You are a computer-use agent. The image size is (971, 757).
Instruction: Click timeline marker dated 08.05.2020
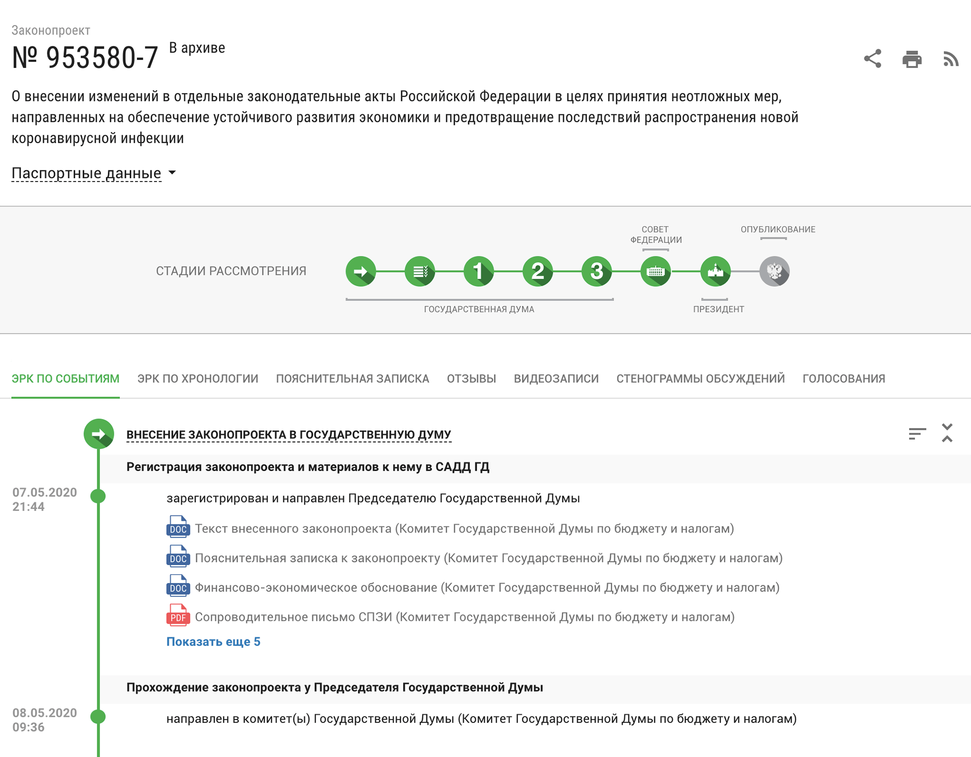[x=98, y=717]
